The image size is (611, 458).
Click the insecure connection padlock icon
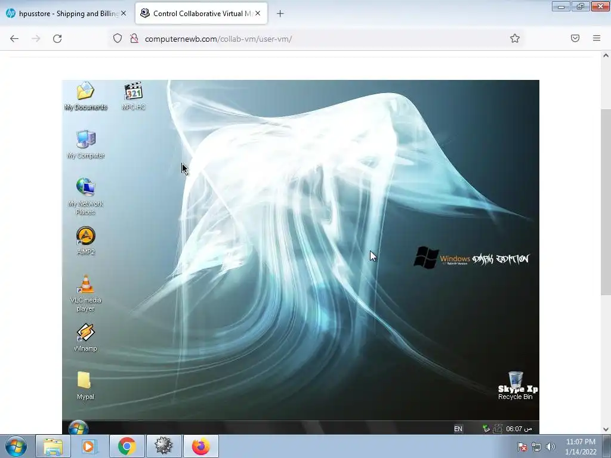(134, 39)
